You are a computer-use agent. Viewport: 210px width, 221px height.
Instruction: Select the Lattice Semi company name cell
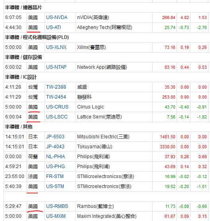pyautogui.click(x=114, y=117)
